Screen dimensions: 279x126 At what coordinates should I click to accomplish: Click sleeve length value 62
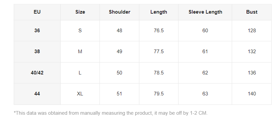coord(205,73)
